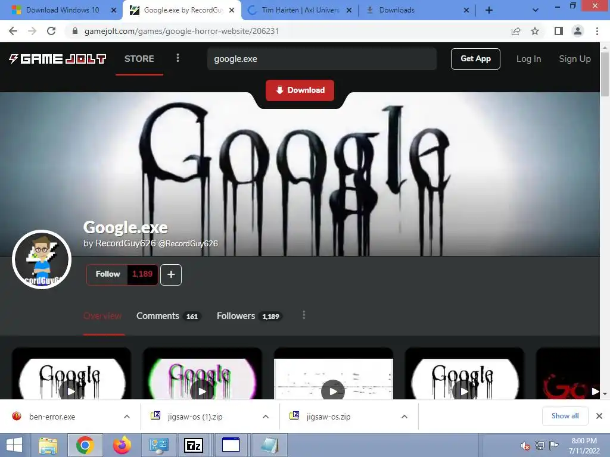Launch Firefox from the taskbar

pos(122,445)
